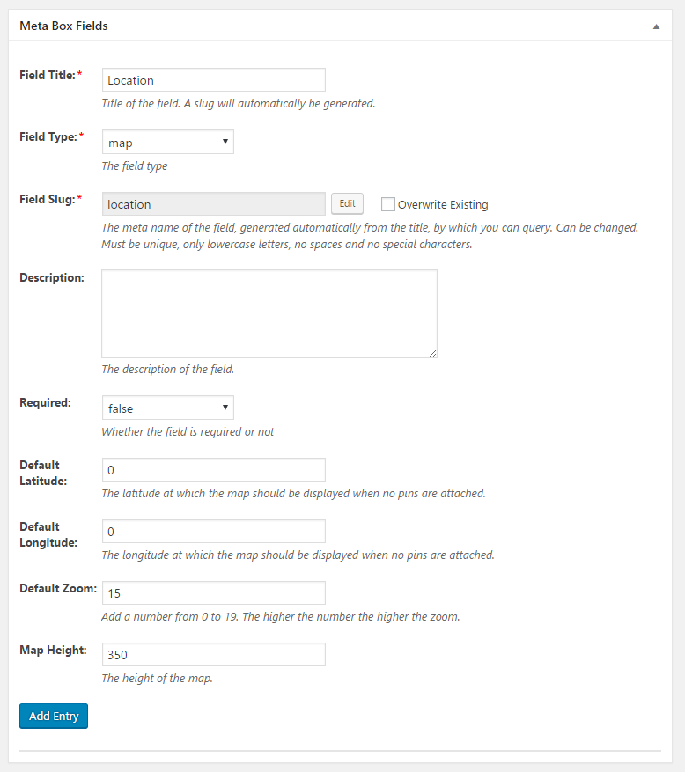Focus the Default Longitude input field
Image resolution: width=685 pixels, height=772 pixels.
(x=213, y=532)
